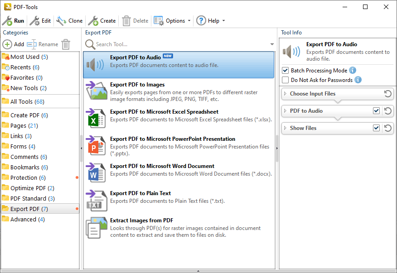Screen dimensions: 397x273
Task: Collapse the Categories panel via left splitter arrow
Action: pyautogui.click(x=81, y=148)
